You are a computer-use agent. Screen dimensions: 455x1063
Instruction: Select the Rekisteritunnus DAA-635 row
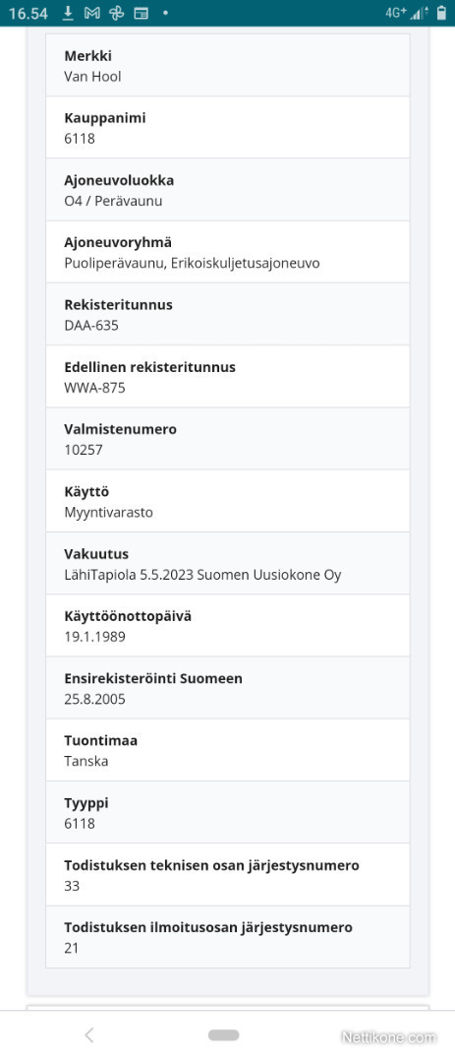[228, 314]
